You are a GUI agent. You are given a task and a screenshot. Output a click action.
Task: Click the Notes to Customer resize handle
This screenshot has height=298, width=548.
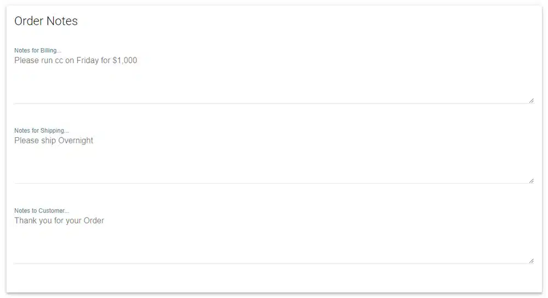tap(531, 261)
